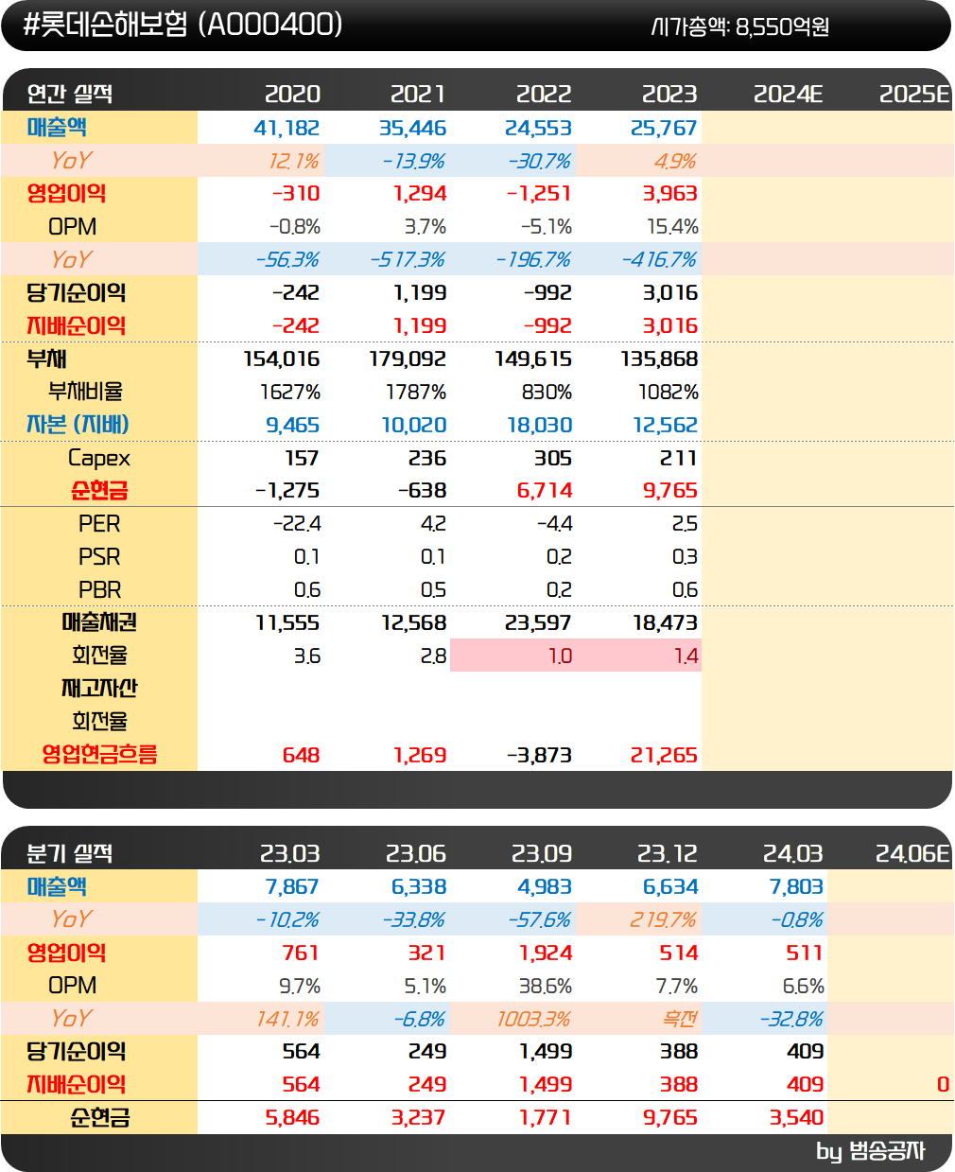Click the 재고자산 row label
The width and height of the screenshot is (955, 1172).
[x=99, y=688]
